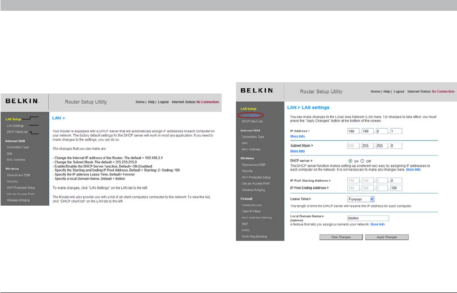457x293 pixels.
Task: Click Apply Changes button
Action: click(387, 237)
